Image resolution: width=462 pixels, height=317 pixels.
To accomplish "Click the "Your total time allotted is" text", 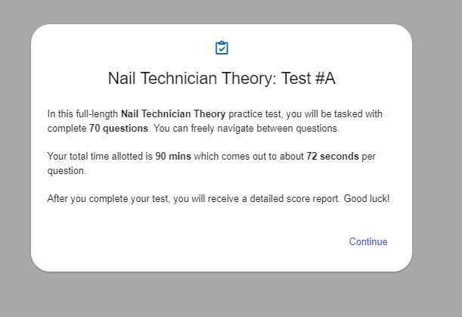I will (x=100, y=157).
